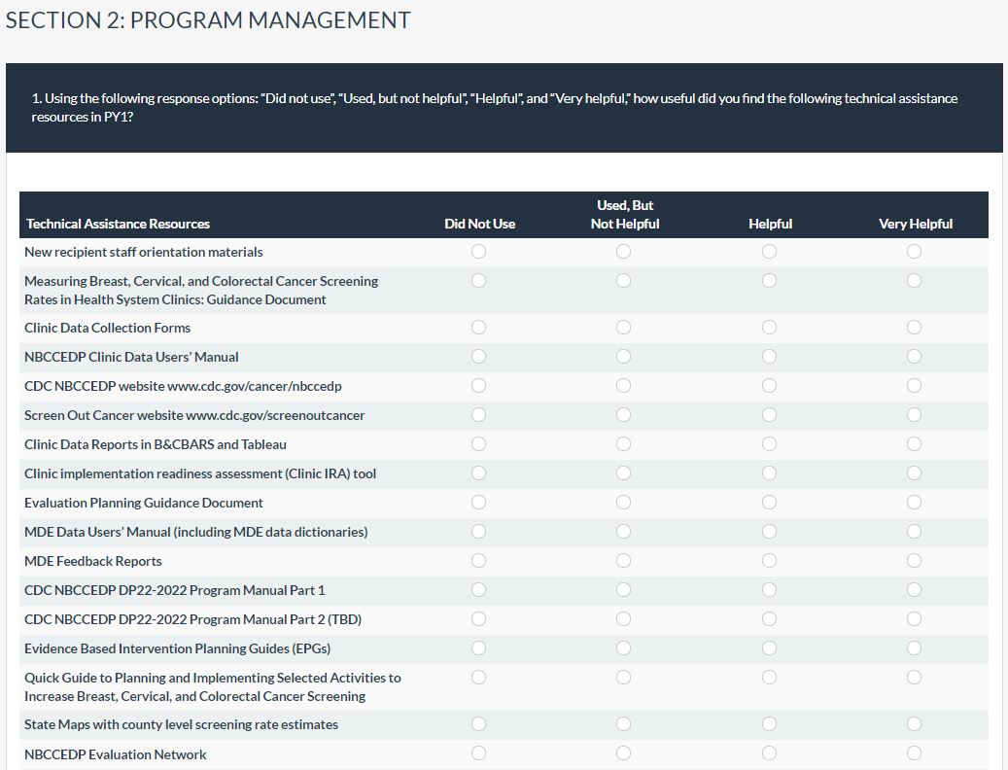Screen dimensions: 1008x770
Task: Choose 'Helpful' for State Maps with county estimates
Action: [x=769, y=724]
